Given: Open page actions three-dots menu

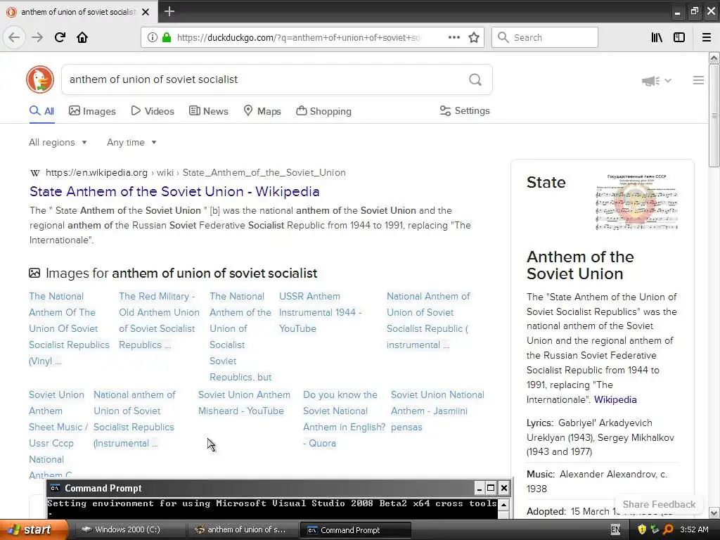Looking at the screenshot, I should tap(454, 38).
